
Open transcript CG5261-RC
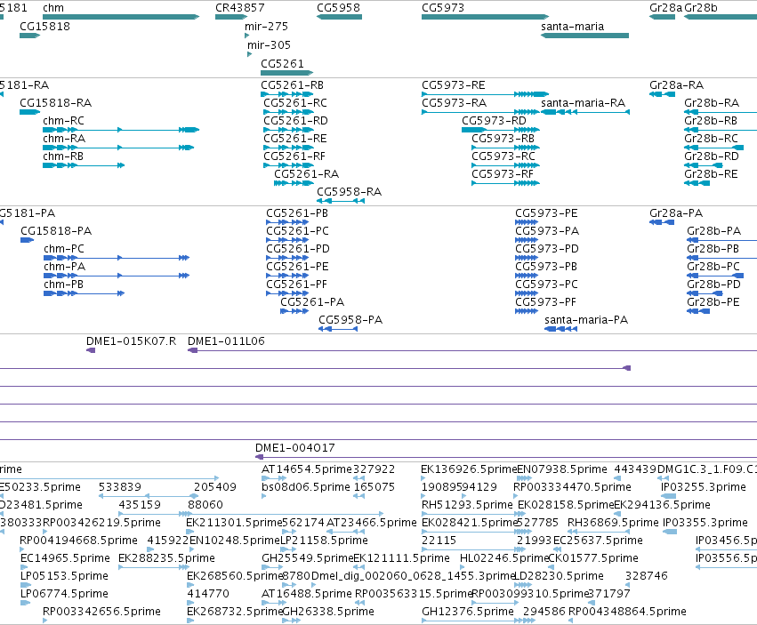(x=288, y=112)
